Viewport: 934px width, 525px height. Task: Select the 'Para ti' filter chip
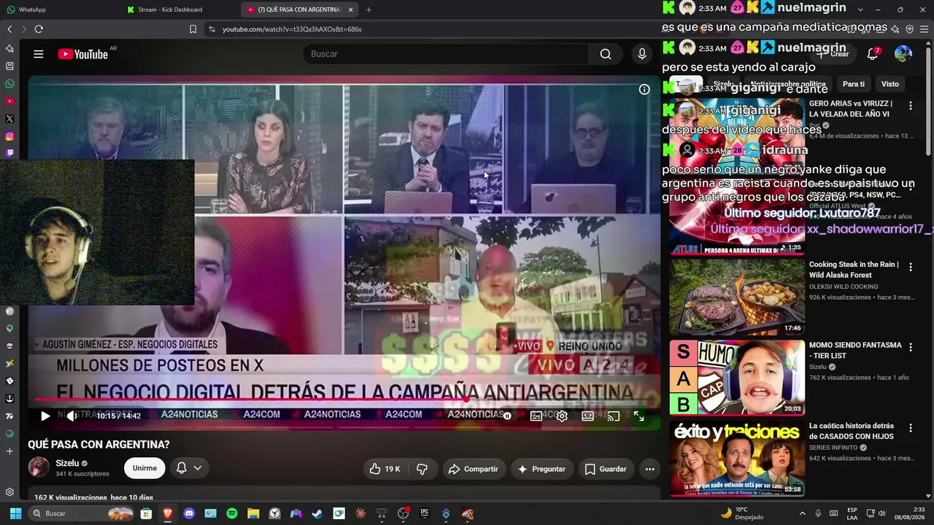click(853, 84)
